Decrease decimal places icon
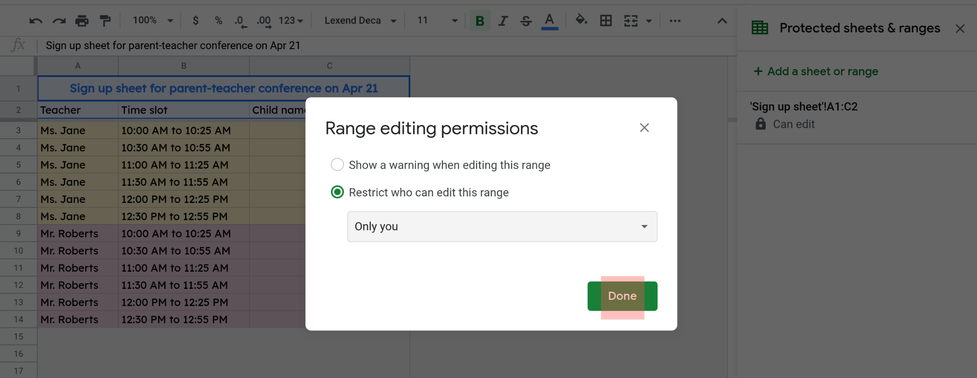This screenshot has width=977, height=378. 240,21
